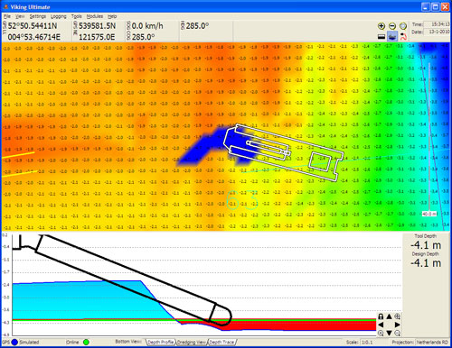This screenshot has width=452, height=348.
Task: Open the Logging menu
Action: coord(58,16)
